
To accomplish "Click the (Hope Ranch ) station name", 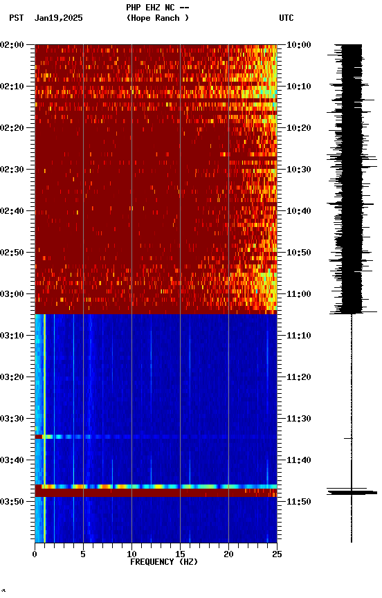I will click(x=158, y=18).
